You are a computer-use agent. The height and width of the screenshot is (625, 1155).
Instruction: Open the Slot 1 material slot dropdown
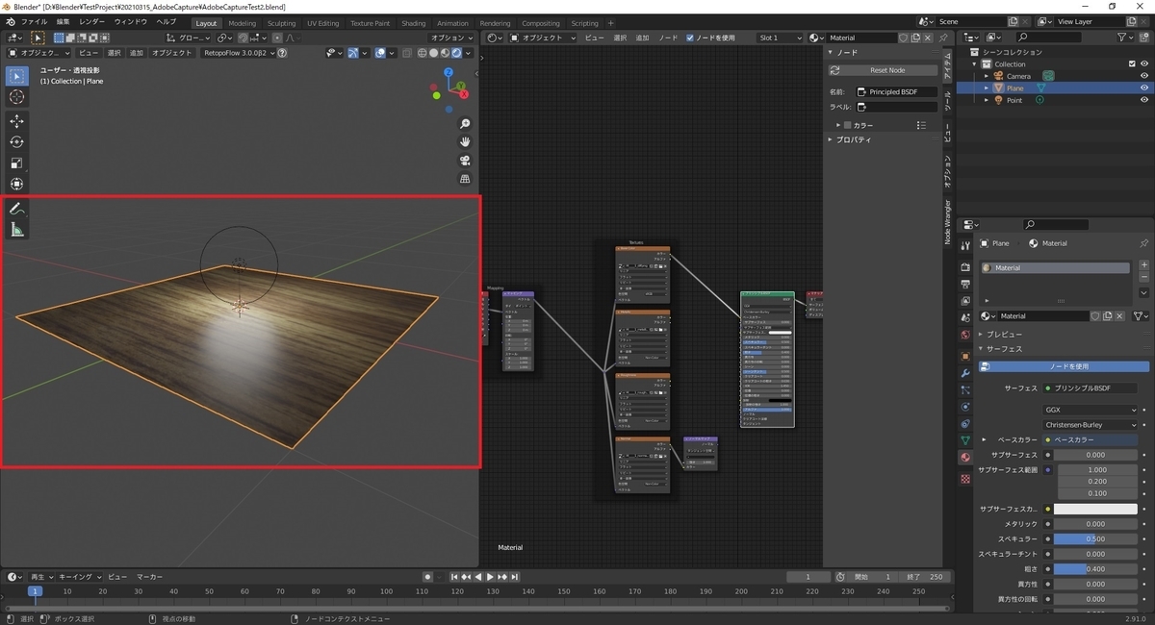point(781,37)
